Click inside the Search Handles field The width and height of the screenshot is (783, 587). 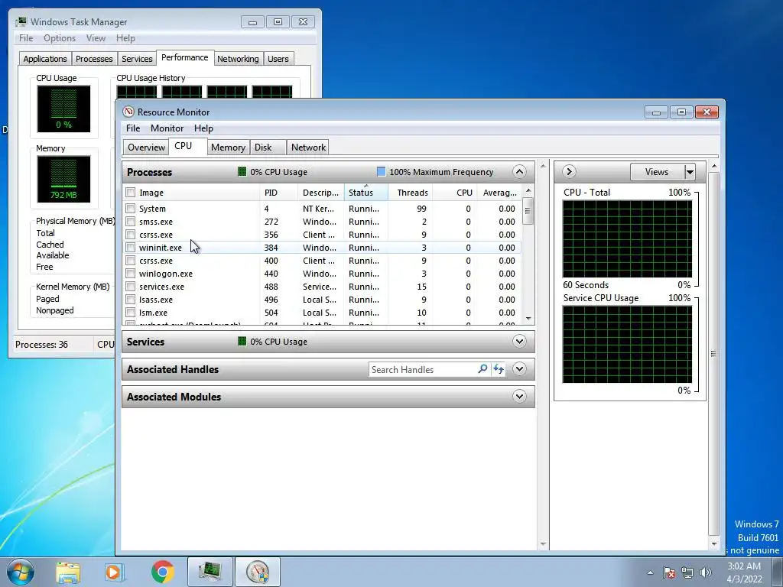(422, 369)
